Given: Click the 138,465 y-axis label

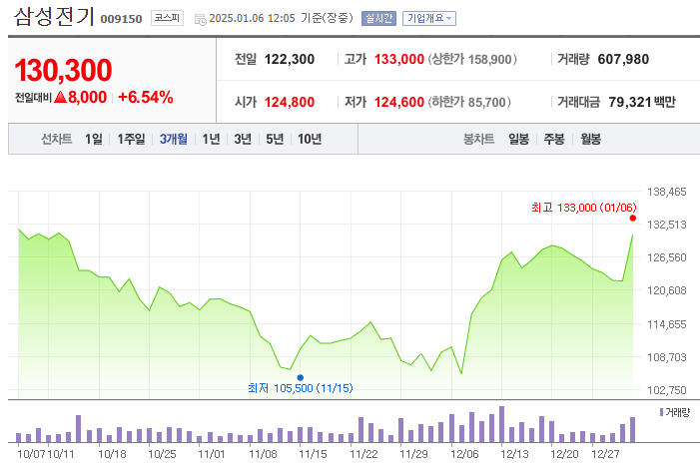Looking at the screenshot, I should point(666,192).
